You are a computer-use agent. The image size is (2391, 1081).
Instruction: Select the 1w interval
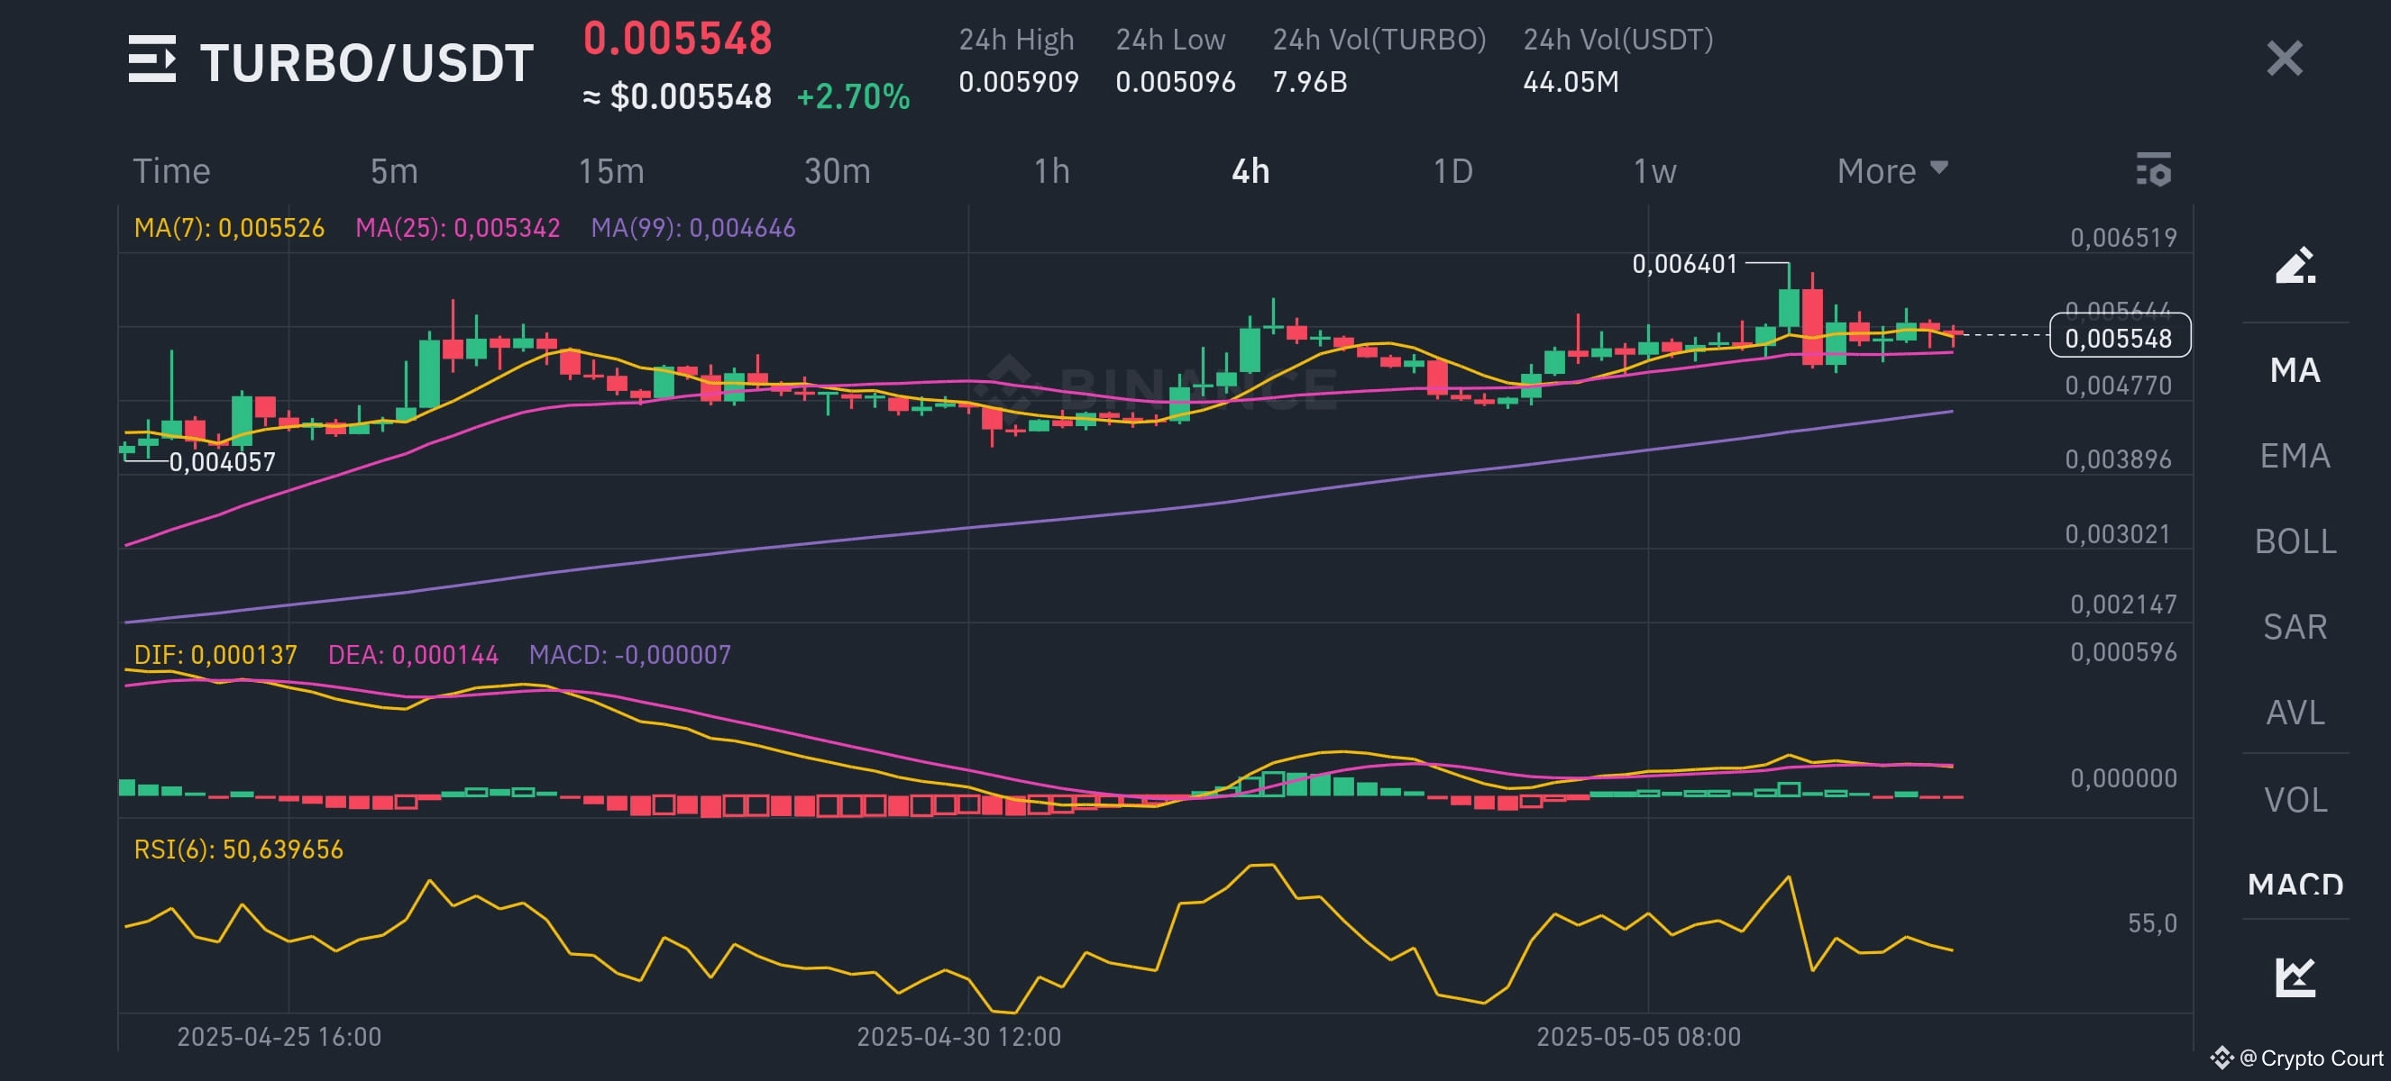(x=1654, y=171)
